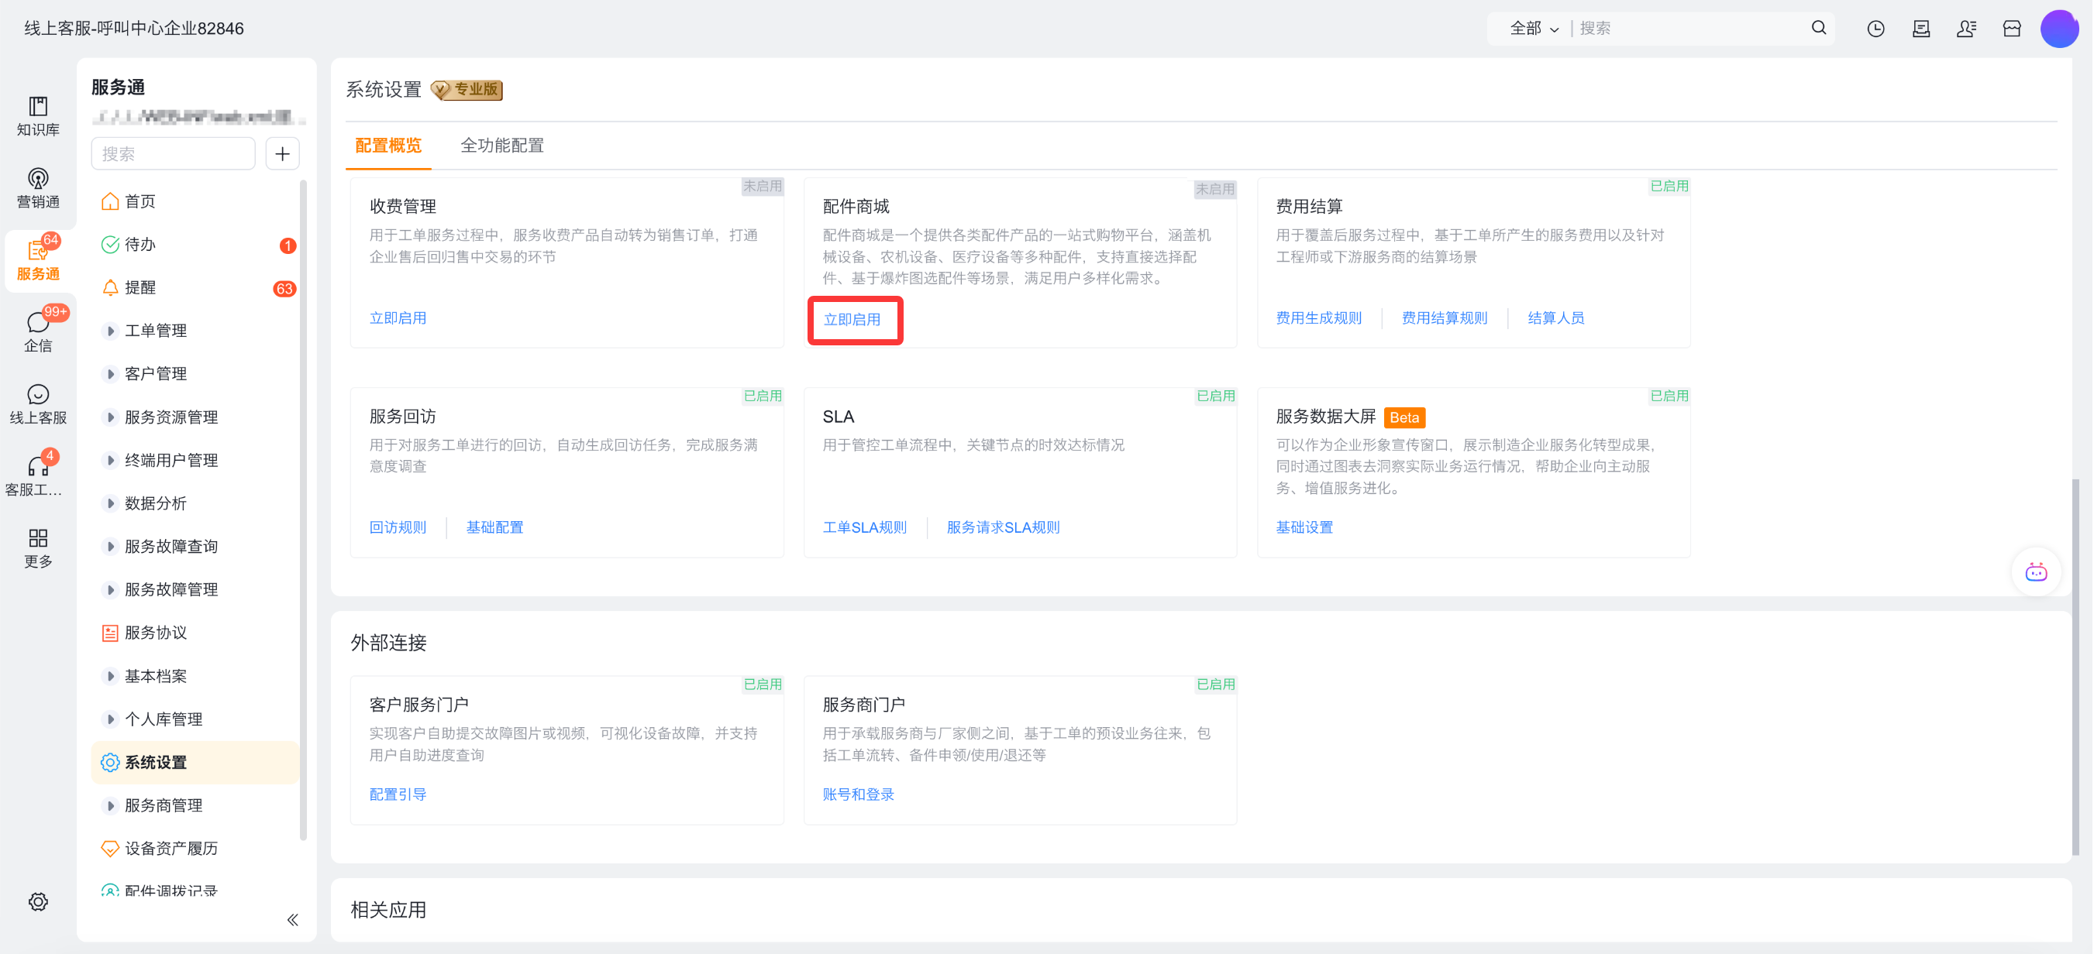Open the floating assistant robot icon
The image size is (2094, 954).
2035,572
